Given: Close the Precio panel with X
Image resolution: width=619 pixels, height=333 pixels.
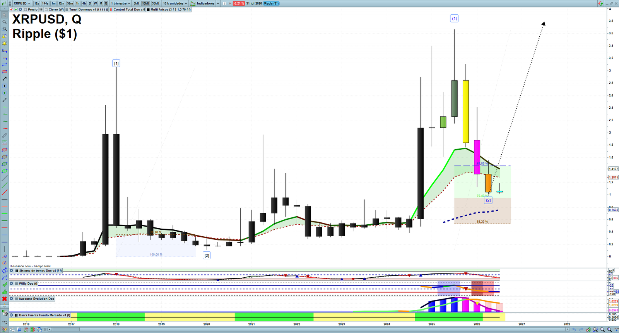Looking at the screenshot, I should [20, 9].
